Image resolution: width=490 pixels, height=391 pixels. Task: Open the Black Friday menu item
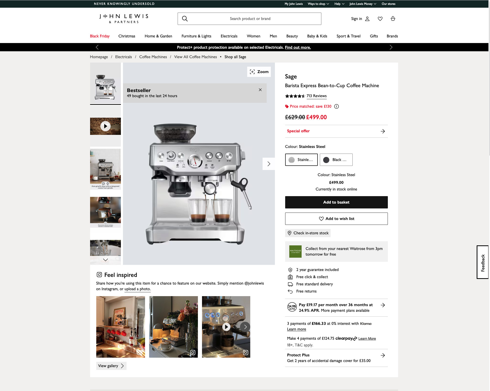click(100, 36)
